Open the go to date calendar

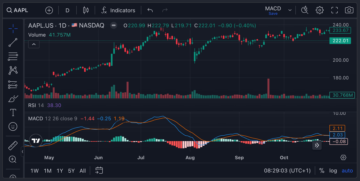pos(99,171)
